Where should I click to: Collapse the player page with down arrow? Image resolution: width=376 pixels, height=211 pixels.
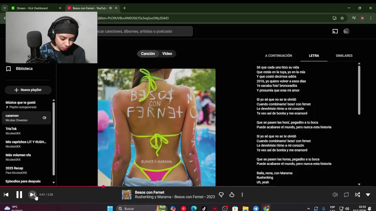pyautogui.click(x=368, y=195)
